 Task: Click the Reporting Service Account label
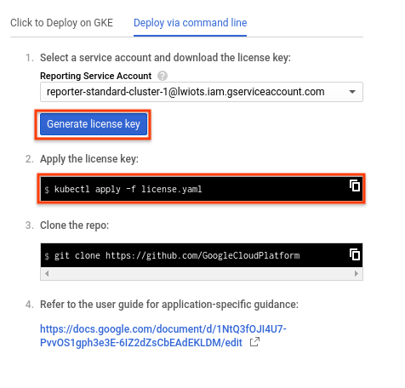coord(95,76)
